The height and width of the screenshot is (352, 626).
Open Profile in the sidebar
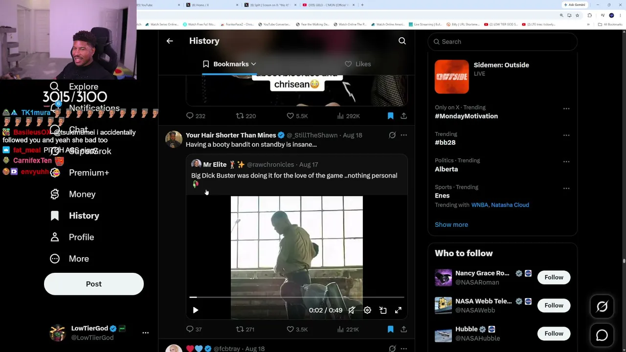[x=71, y=237]
